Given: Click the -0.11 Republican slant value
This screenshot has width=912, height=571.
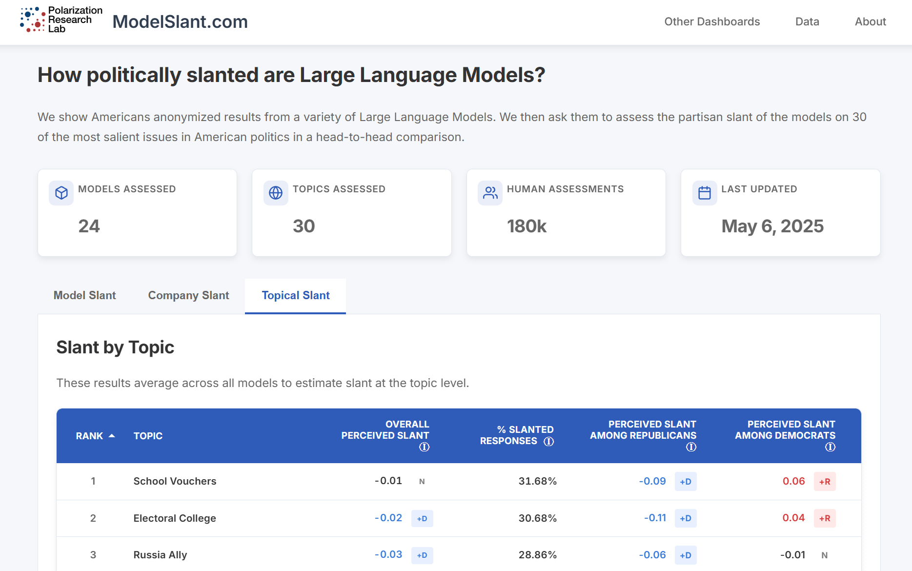Looking at the screenshot, I should tap(655, 518).
